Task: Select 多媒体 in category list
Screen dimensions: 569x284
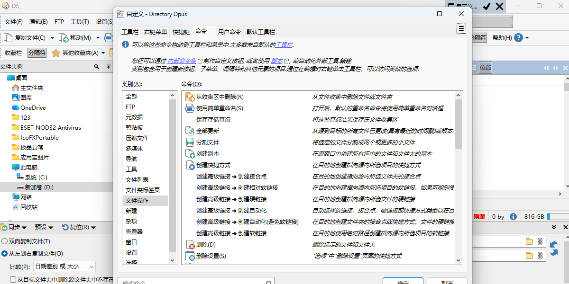Action: (145, 149)
